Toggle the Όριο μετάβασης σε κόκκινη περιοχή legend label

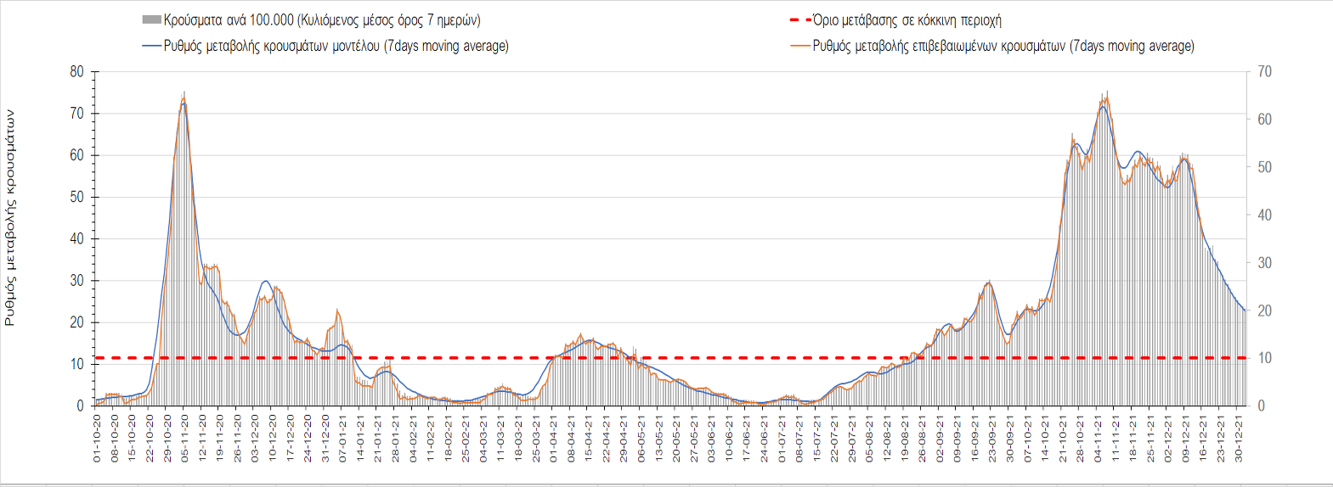tap(907, 20)
